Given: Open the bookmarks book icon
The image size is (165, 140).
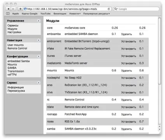Looking at the screenshot, I should (8, 14).
